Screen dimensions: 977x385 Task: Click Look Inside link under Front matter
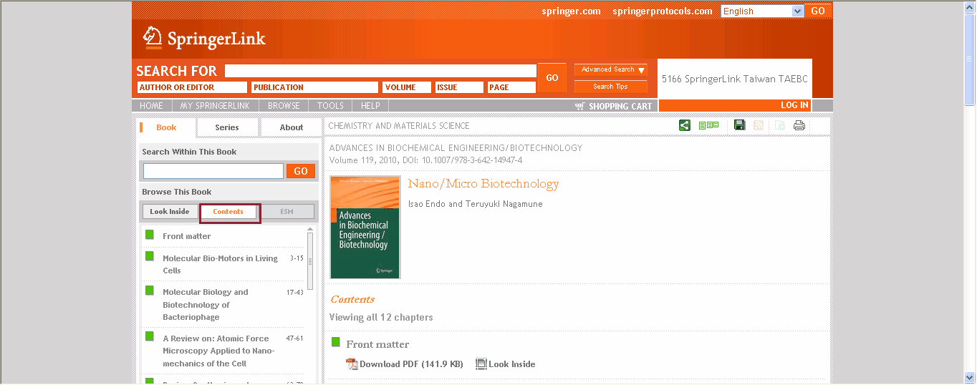(x=512, y=364)
